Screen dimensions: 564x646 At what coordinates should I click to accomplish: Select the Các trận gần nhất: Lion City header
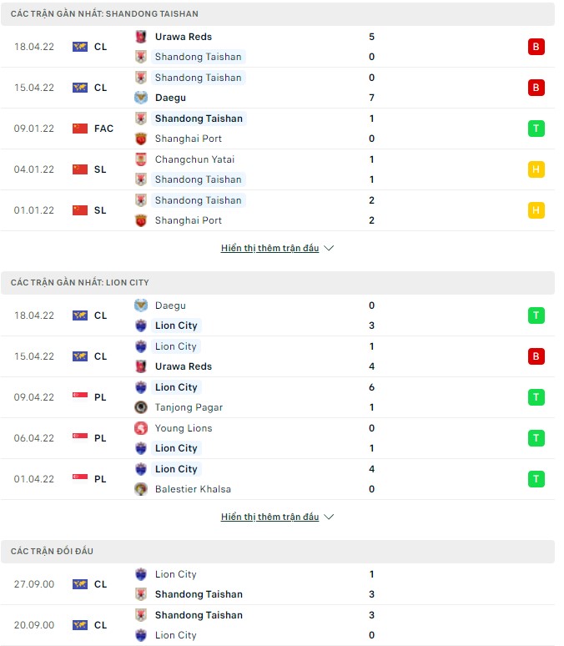tap(278, 283)
